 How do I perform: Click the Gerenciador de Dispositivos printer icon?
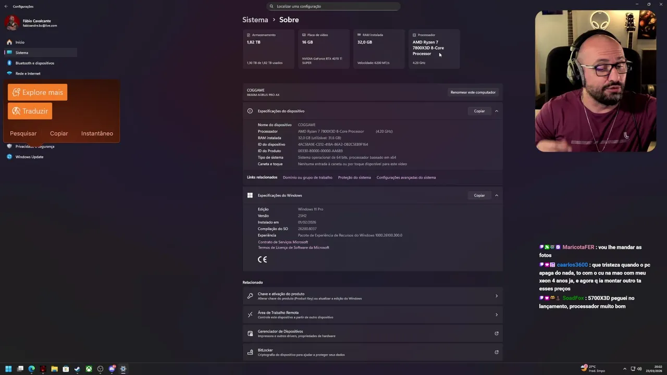pyautogui.click(x=250, y=333)
